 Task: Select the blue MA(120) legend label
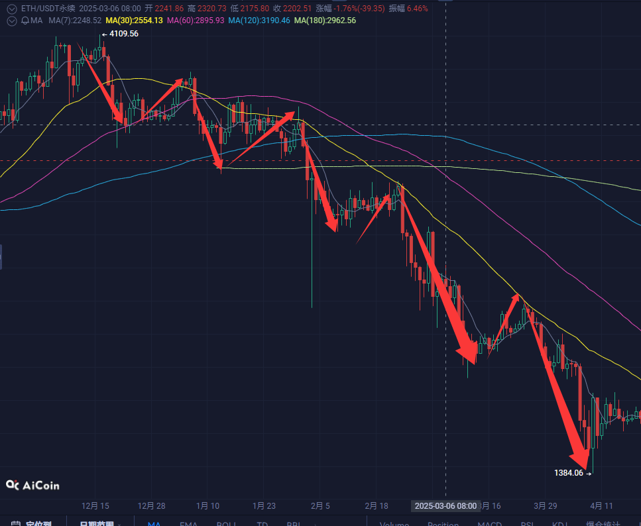pyautogui.click(x=259, y=21)
